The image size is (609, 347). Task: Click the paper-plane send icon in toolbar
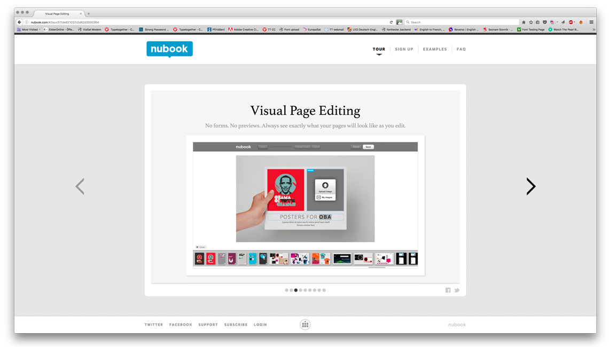tap(563, 22)
